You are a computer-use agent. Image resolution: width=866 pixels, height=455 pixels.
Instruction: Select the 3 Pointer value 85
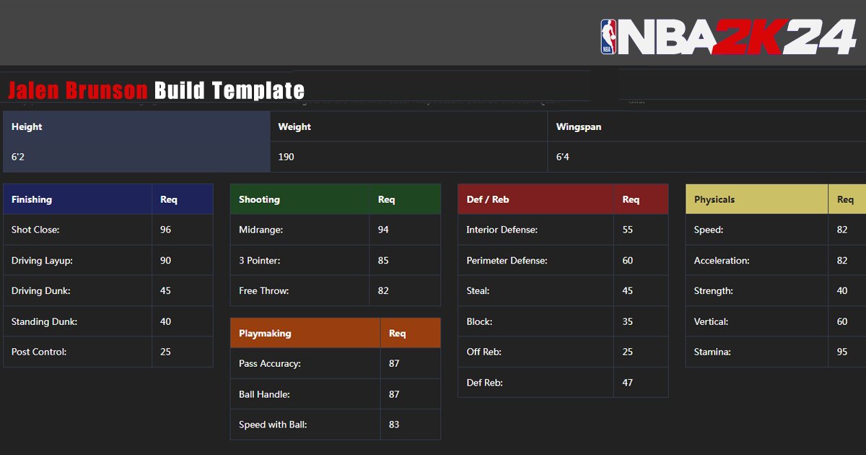point(383,260)
